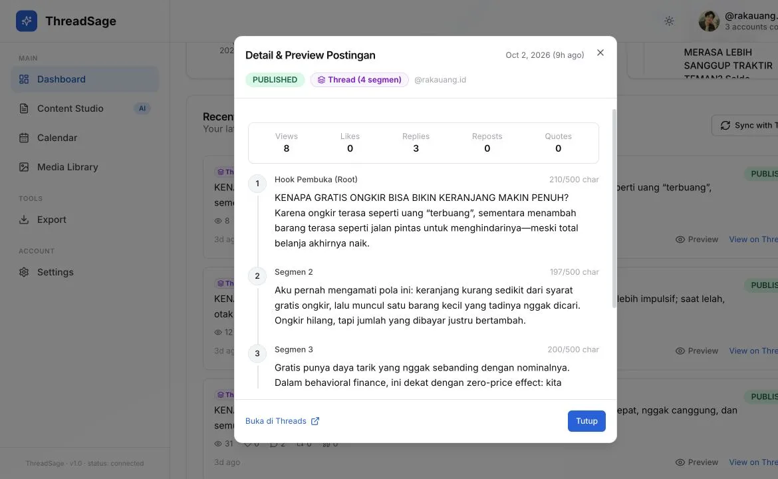The width and height of the screenshot is (778, 479).
Task: Click the Hook Pembuka (Root) label
Action: 316,180
